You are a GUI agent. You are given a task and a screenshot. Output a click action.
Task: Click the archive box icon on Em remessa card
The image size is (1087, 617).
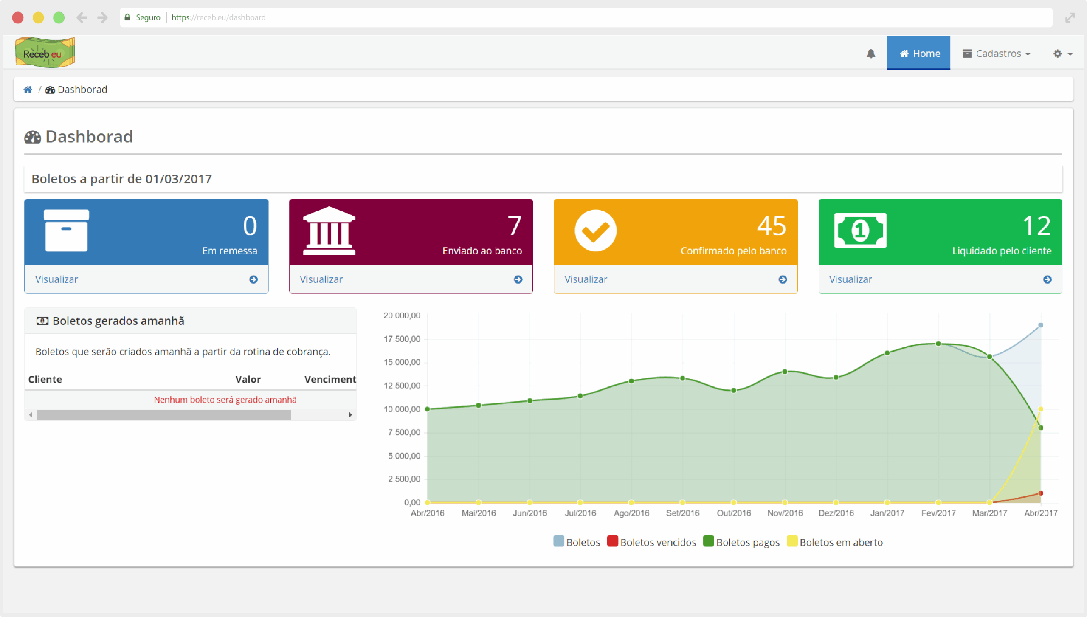tap(66, 231)
